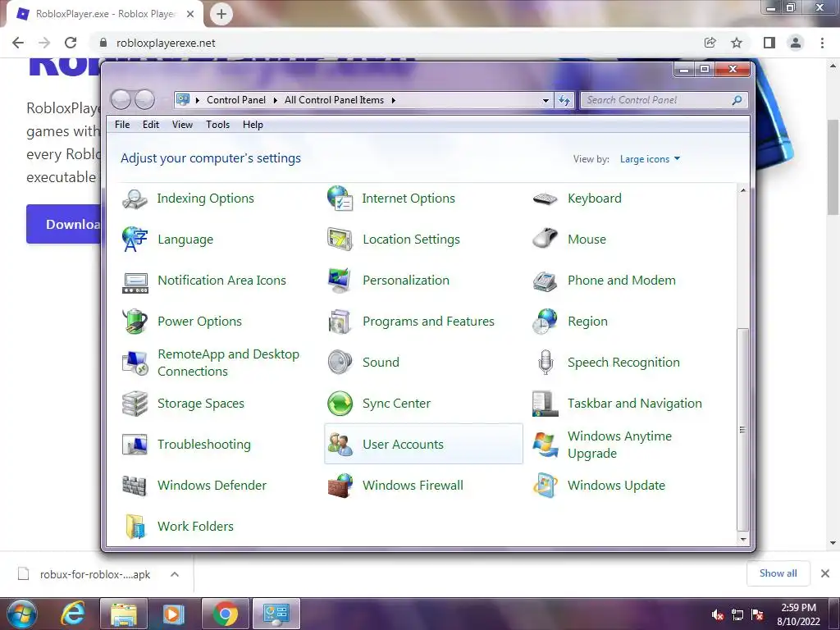This screenshot has height=630, width=840.
Task: Click the Windows Firewall icon
Action: pos(340,486)
